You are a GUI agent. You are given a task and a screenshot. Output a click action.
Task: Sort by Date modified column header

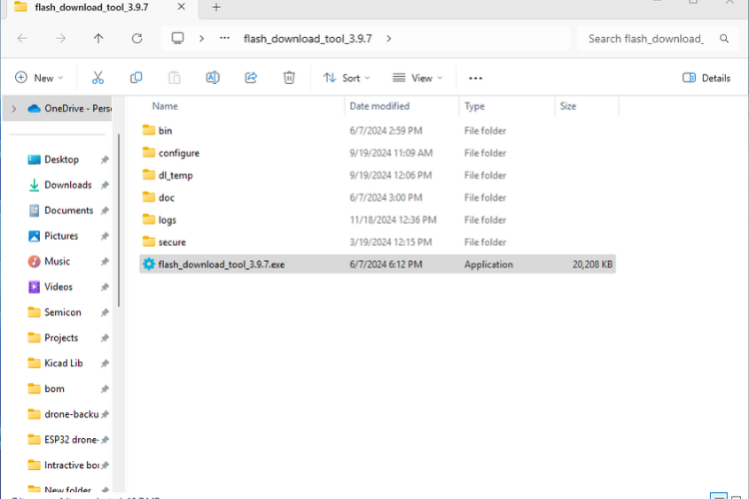pos(379,106)
